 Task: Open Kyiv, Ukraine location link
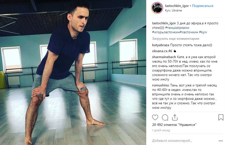[x=173, y=10]
